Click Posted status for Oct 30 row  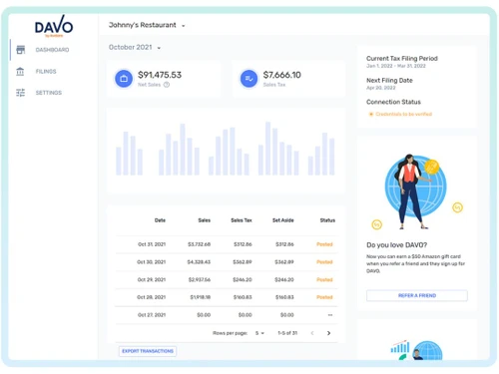click(x=324, y=262)
